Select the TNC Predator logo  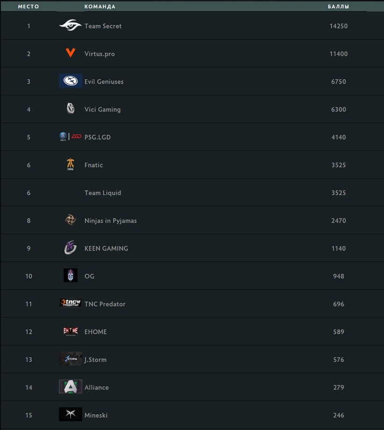[71, 303]
